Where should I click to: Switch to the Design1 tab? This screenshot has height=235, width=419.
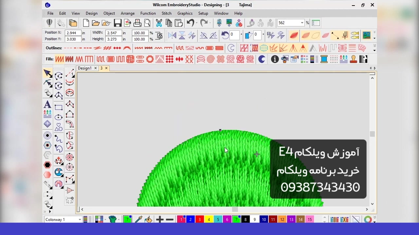(x=85, y=68)
